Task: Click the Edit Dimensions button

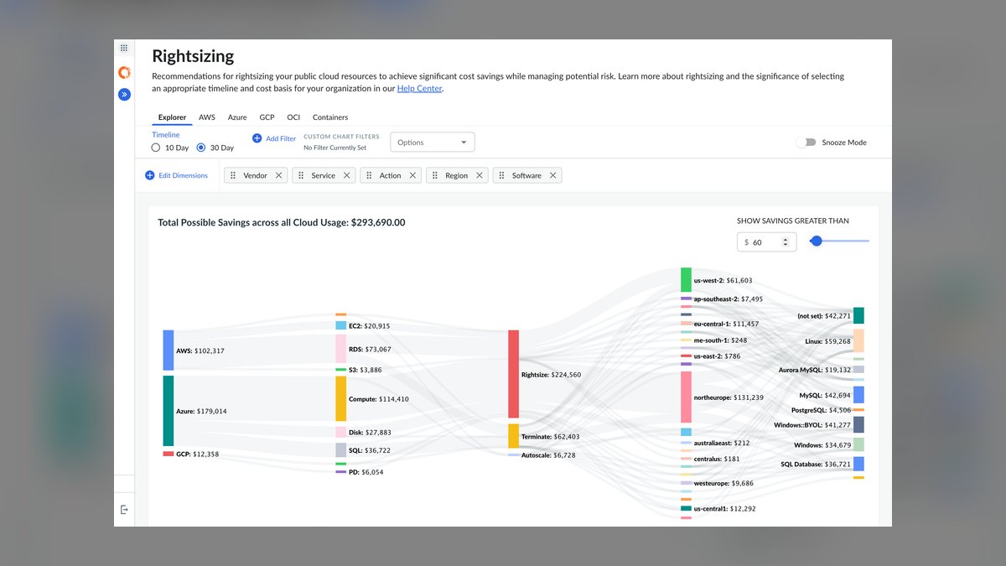Action: click(x=176, y=175)
